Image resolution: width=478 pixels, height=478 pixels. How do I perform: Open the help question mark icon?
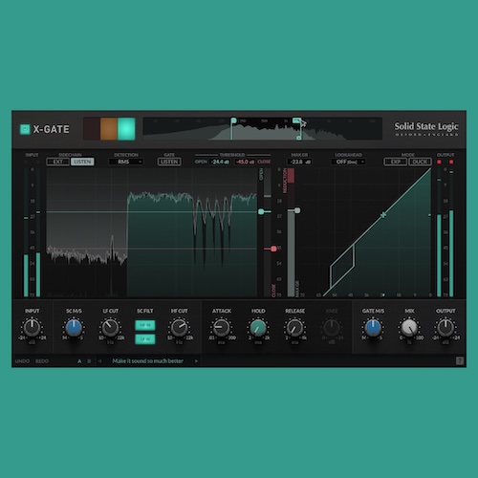click(x=460, y=360)
